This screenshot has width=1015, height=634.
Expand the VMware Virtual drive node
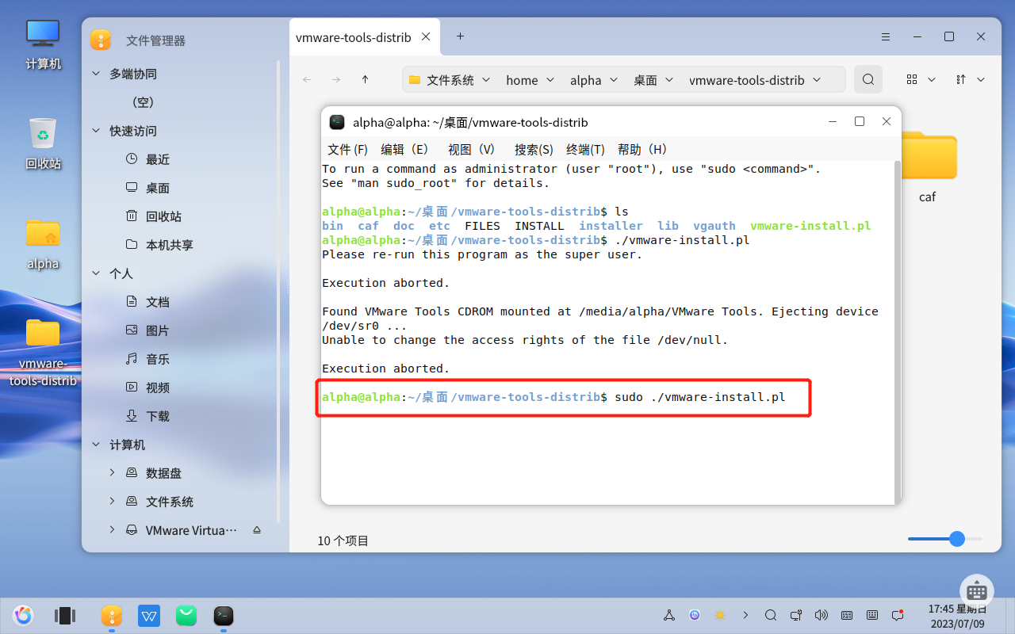[112, 530]
